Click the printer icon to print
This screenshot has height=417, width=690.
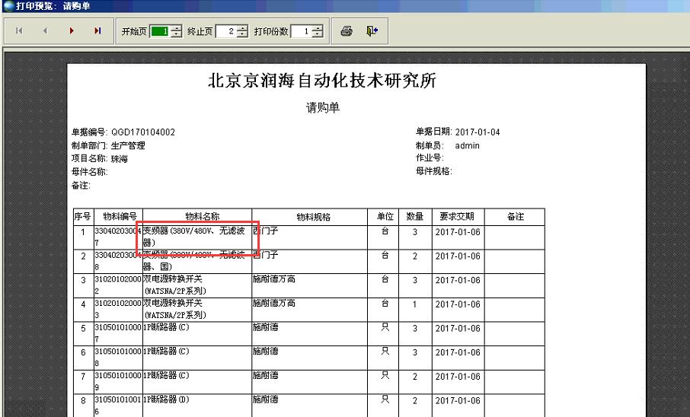tap(347, 31)
